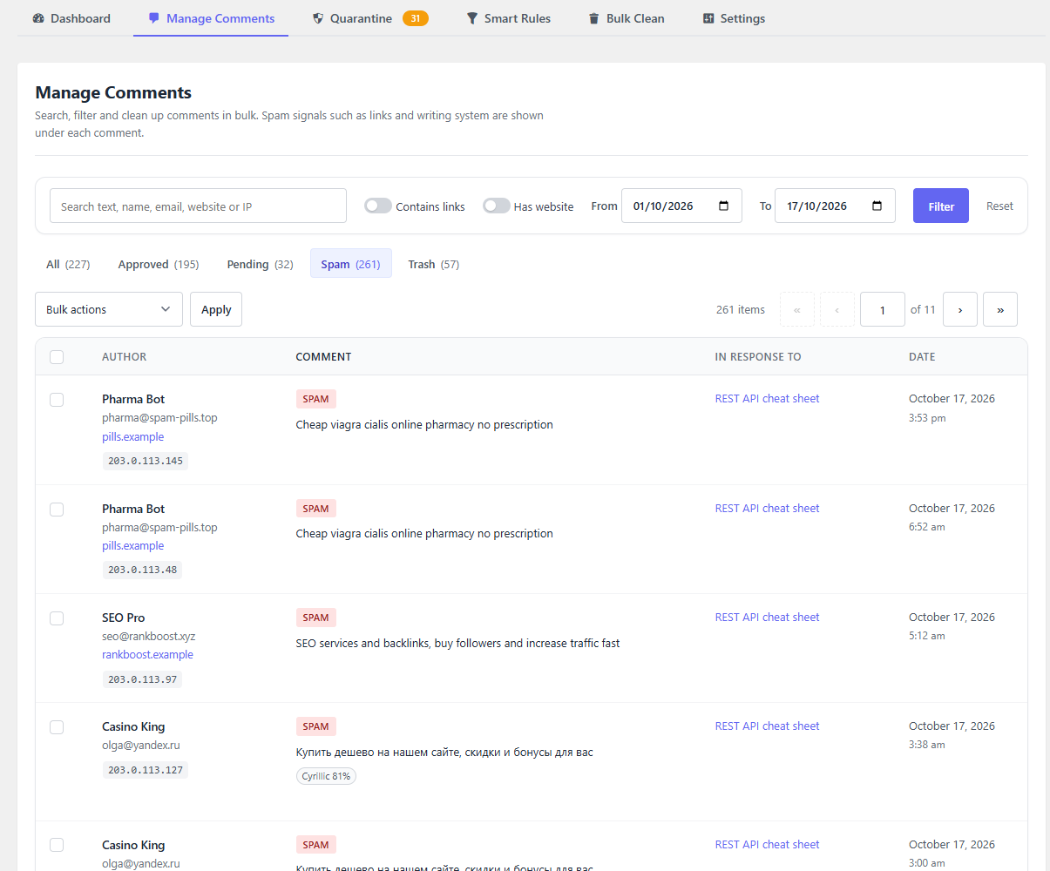This screenshot has width=1050, height=871.
Task: Click IP address 203.0.113.97
Action: [x=142, y=679]
